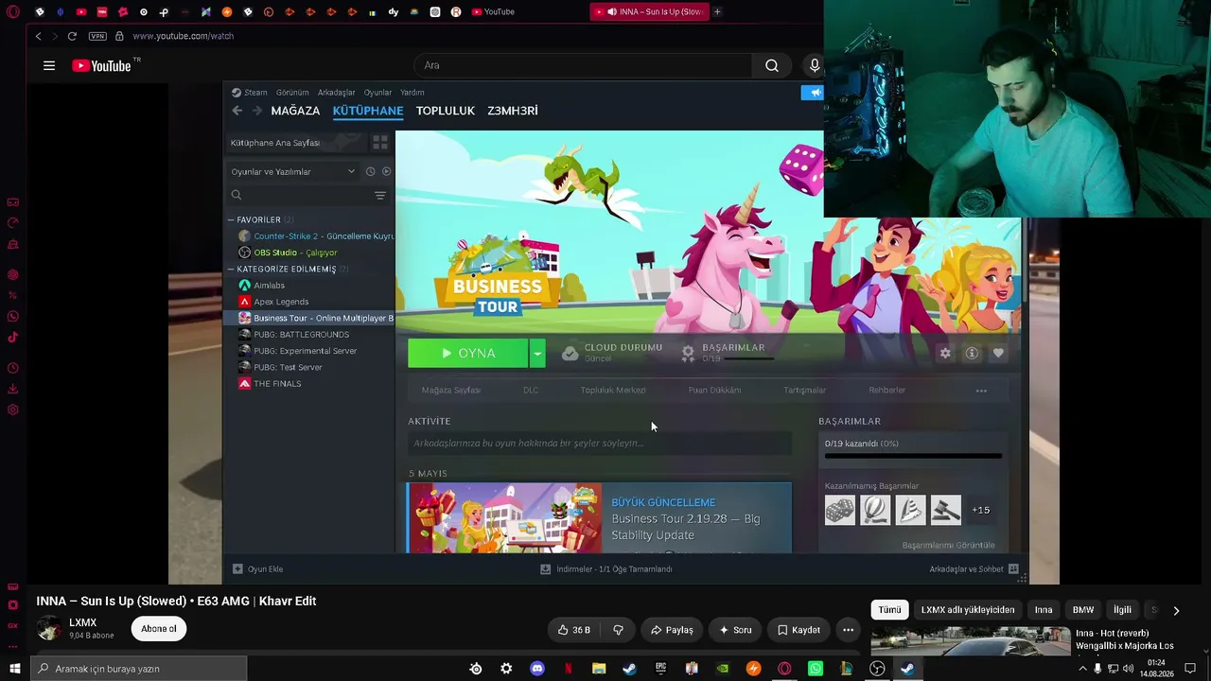
Task: Open the Tartışmalar link
Action: pos(805,390)
